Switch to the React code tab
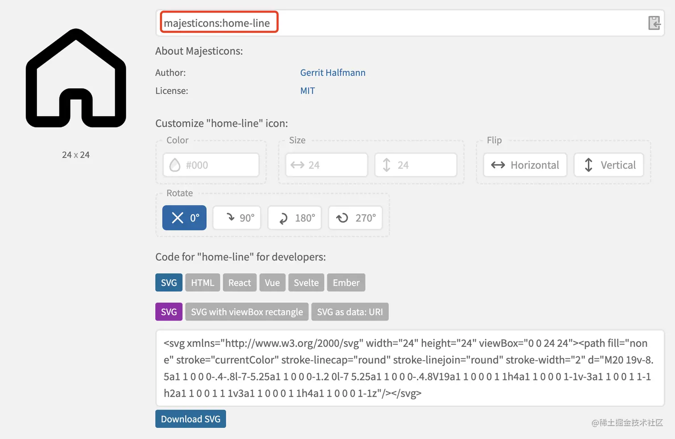 pos(240,283)
